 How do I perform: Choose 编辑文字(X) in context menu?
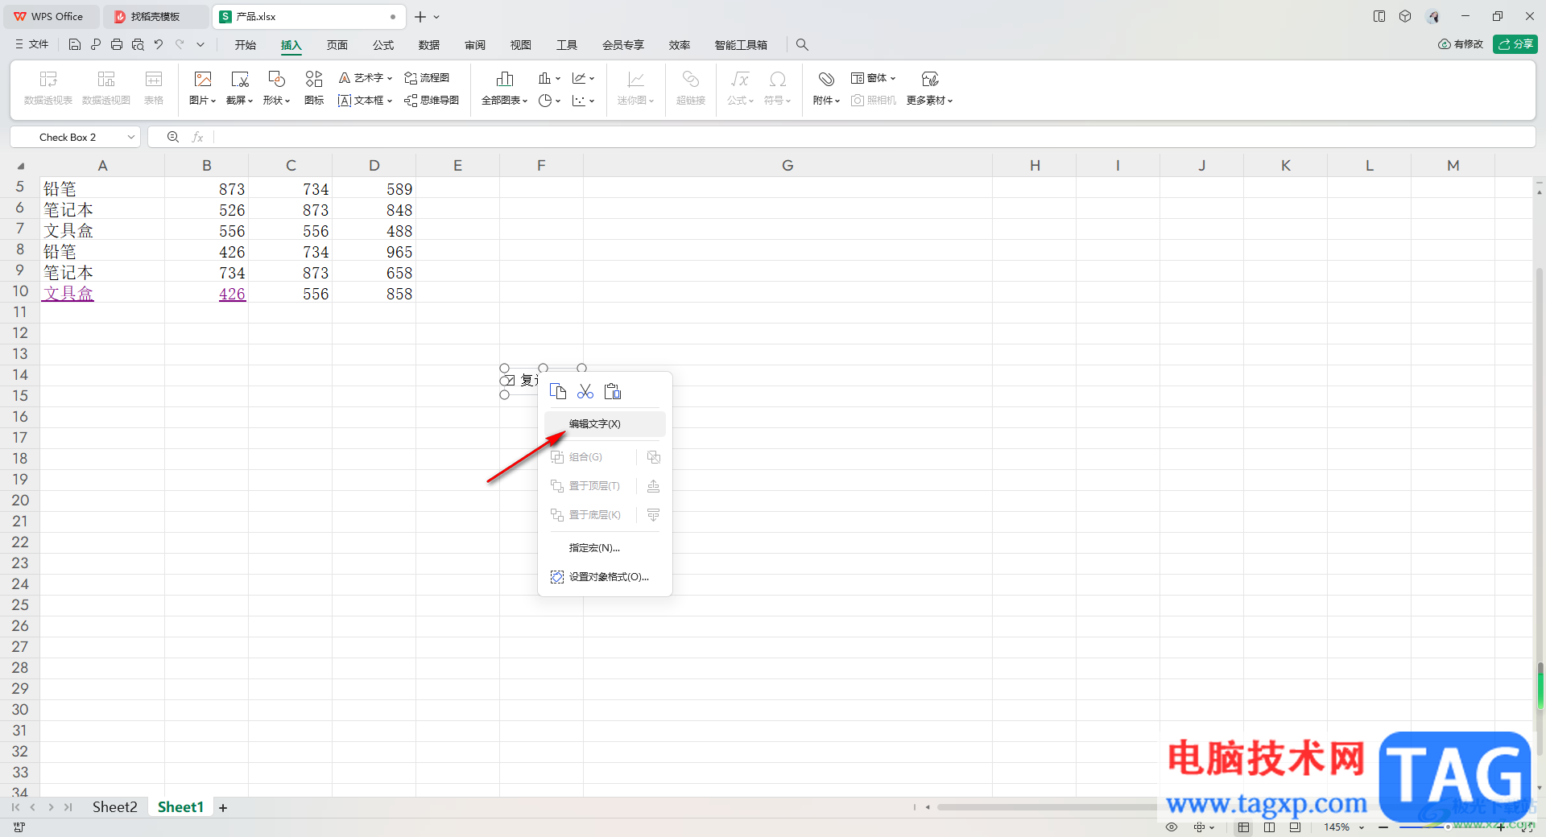tap(605, 424)
